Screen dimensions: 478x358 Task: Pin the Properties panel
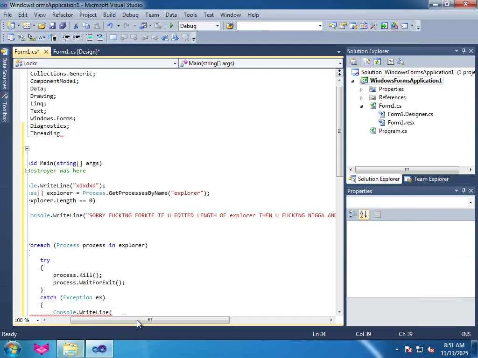[x=464, y=191]
